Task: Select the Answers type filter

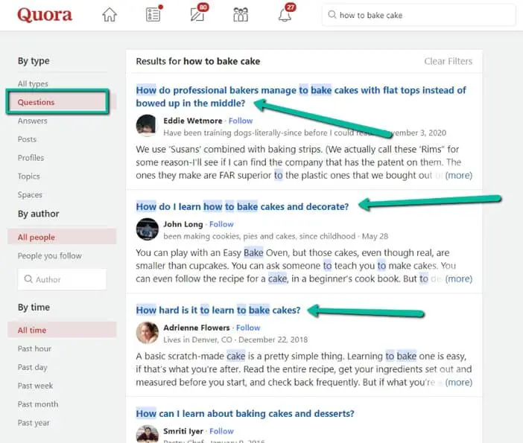Action: click(x=32, y=121)
